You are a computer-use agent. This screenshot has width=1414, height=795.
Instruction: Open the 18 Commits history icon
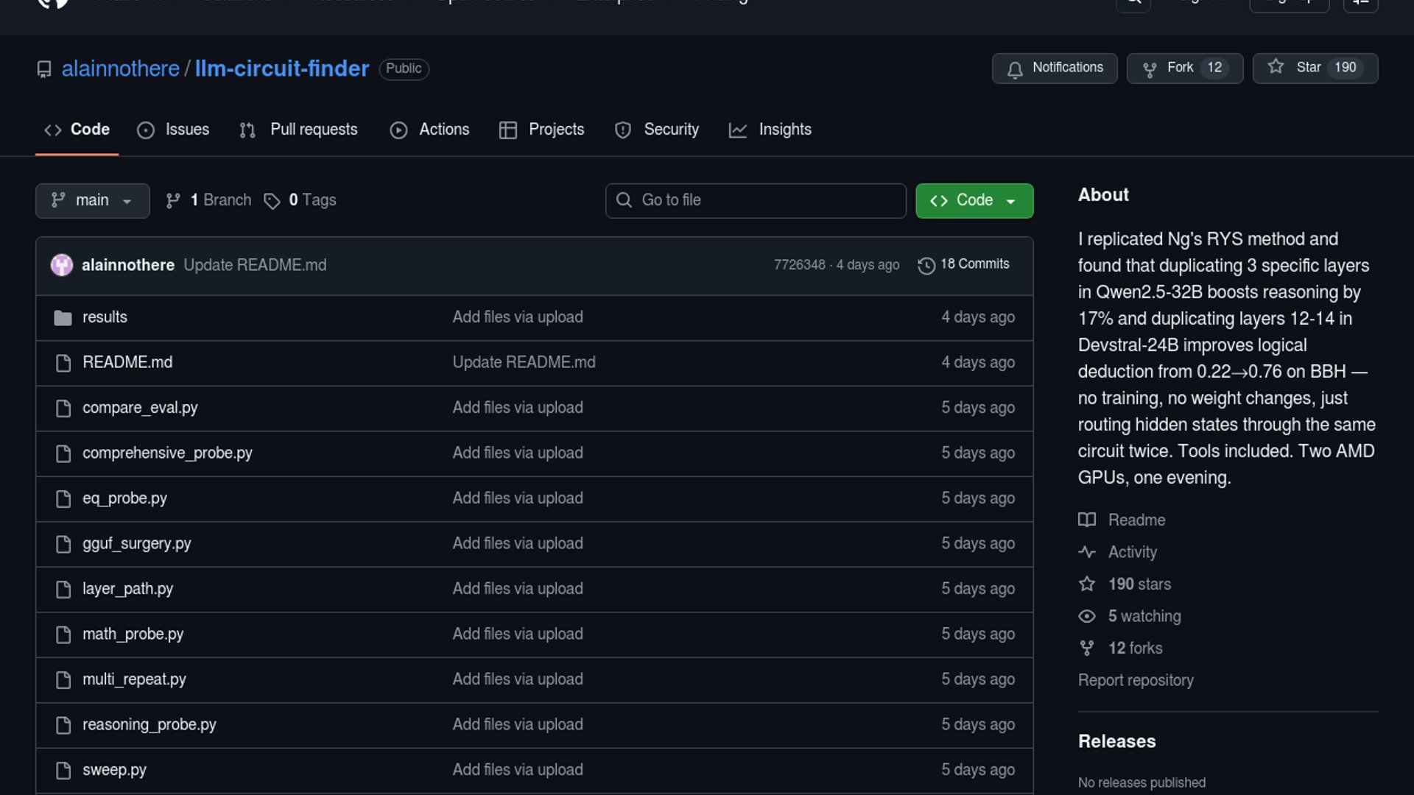(926, 265)
